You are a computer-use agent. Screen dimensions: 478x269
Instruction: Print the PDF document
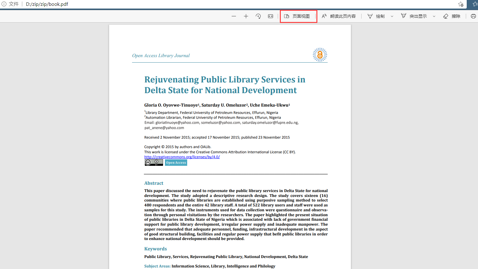[473, 16]
